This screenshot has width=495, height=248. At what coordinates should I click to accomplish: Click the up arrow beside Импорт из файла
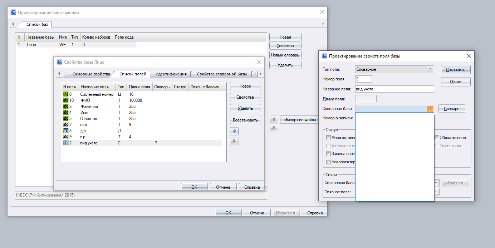coord(274,120)
